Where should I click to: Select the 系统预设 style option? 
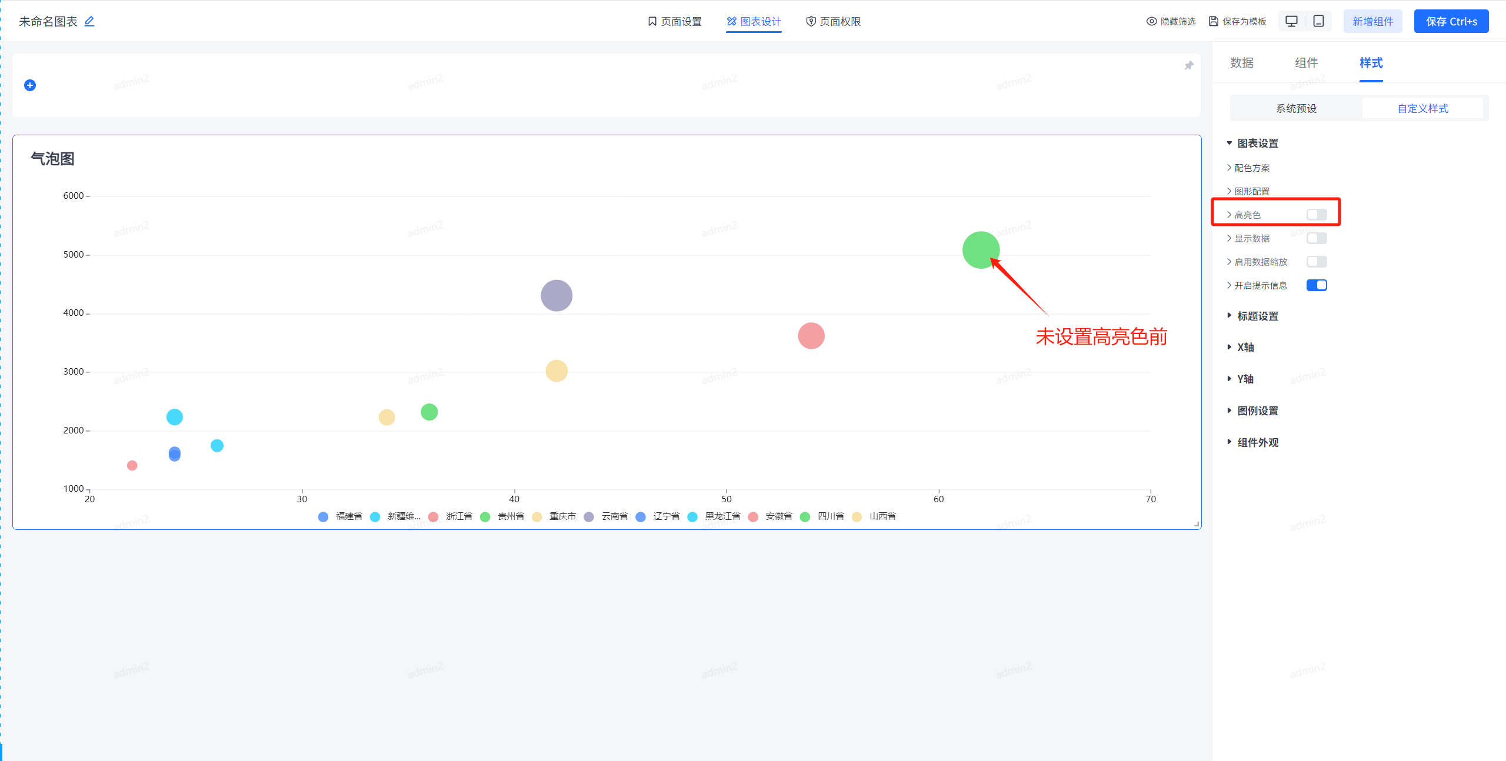click(1297, 108)
